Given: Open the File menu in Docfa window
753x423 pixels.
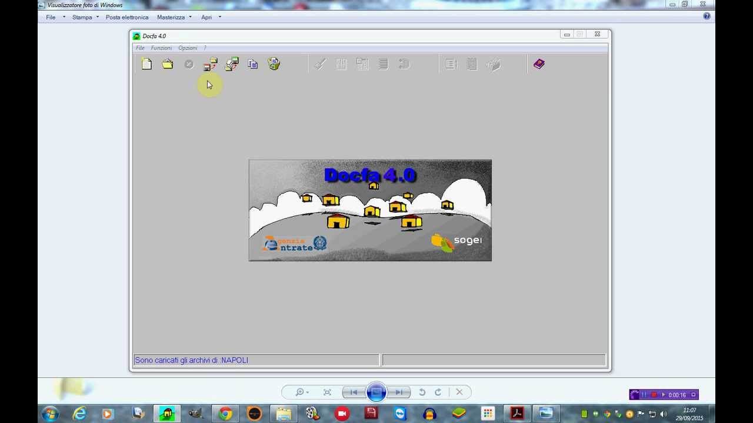Looking at the screenshot, I should click(x=140, y=48).
